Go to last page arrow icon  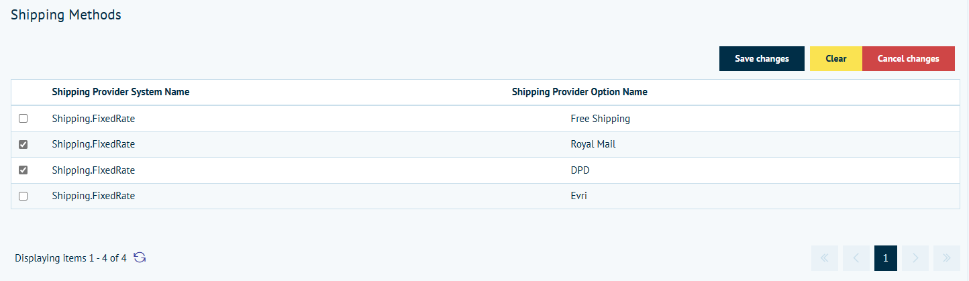(946, 258)
